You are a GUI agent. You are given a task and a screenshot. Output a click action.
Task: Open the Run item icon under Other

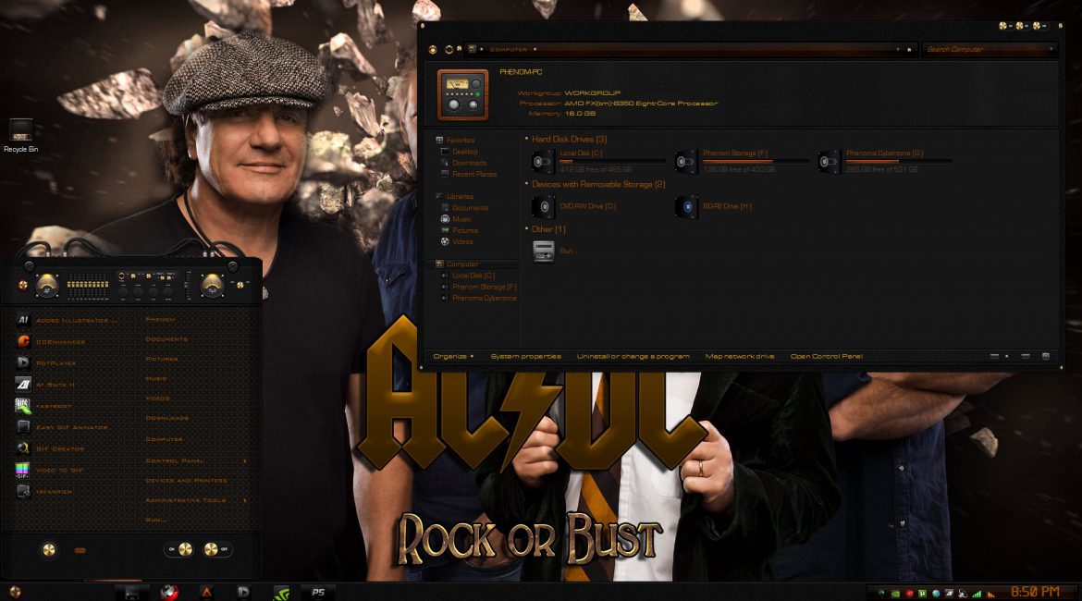543,251
